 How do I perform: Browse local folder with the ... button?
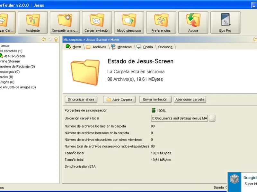212,118
